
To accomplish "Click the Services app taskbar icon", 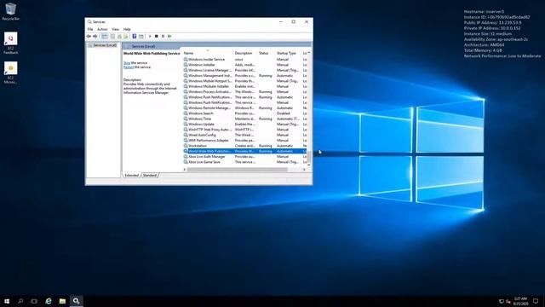I will (76, 301).
